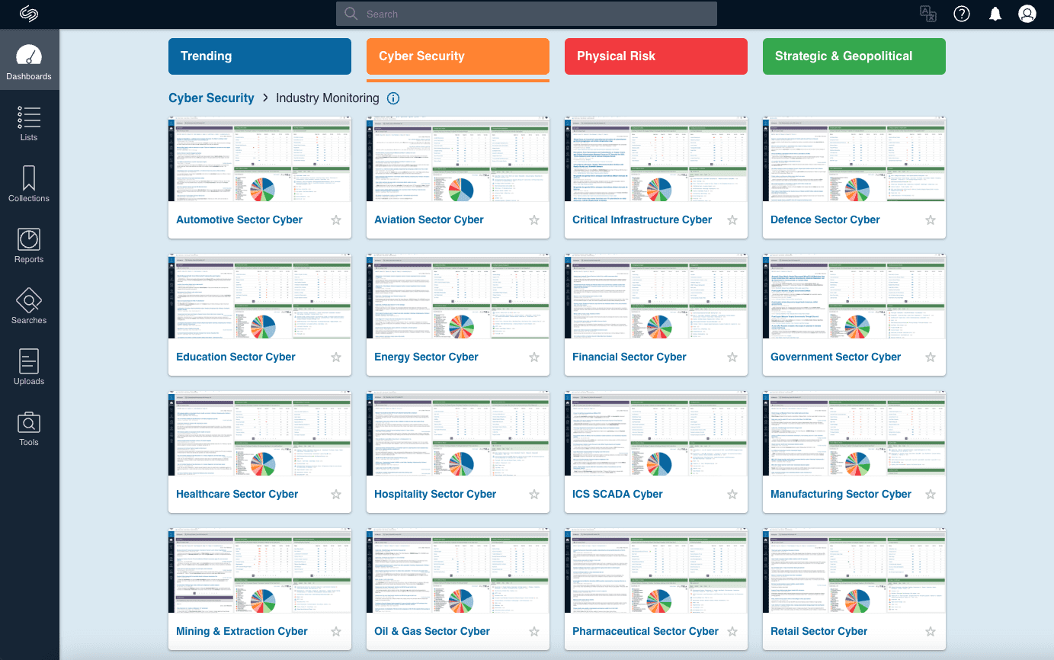Screen dimensions: 1054x660
Task: Favorite the Oil & Gas Sector Cyber dashboard
Action: (534, 632)
